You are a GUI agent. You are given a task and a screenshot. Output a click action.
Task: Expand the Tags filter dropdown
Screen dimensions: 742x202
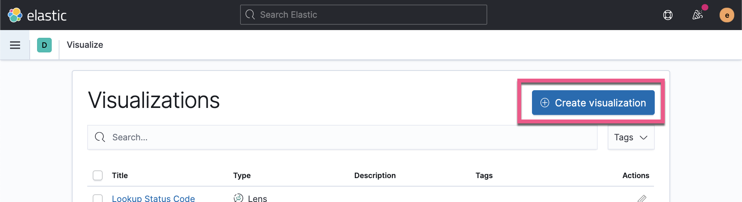[x=631, y=137]
